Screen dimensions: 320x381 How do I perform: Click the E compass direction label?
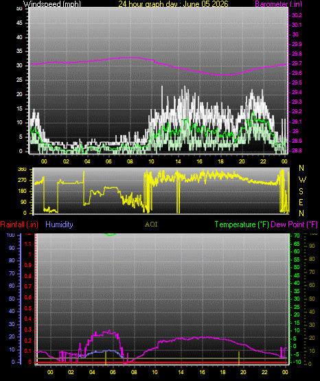coord(301,202)
